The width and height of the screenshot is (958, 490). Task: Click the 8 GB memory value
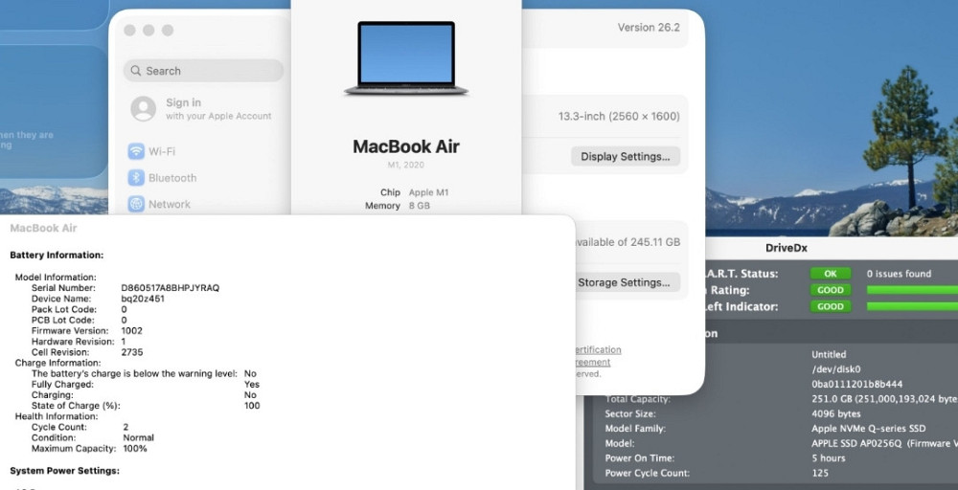coord(420,206)
